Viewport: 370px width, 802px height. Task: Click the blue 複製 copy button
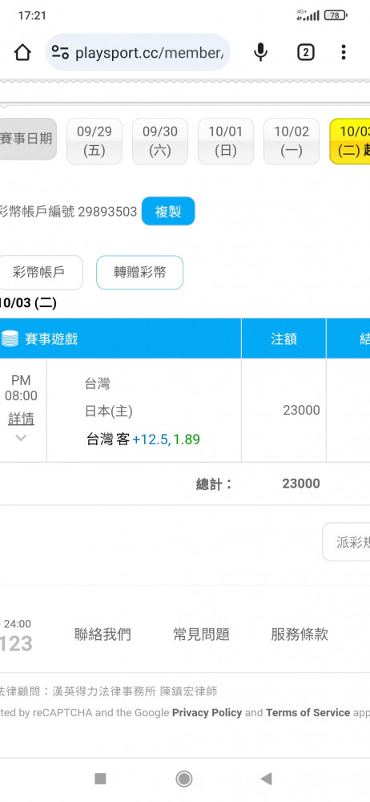168,211
